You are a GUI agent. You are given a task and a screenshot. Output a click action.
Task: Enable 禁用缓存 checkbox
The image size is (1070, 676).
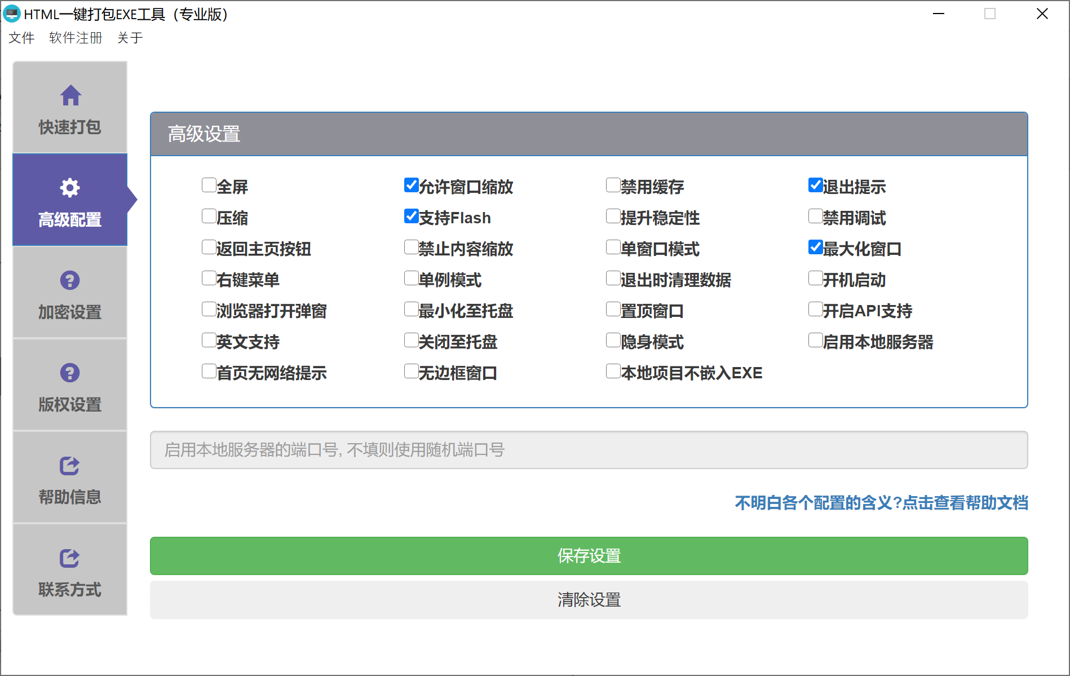pyautogui.click(x=613, y=185)
